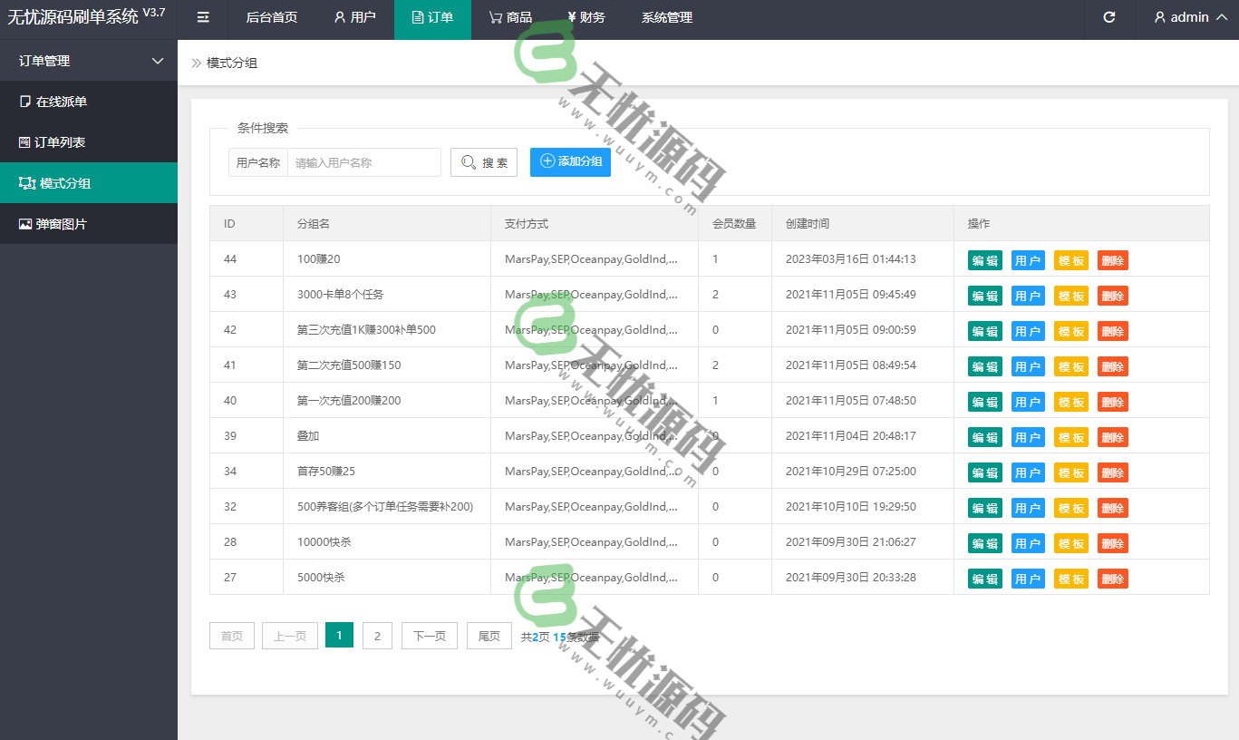This screenshot has width=1239, height=740.
Task: Click the magnifier icon on the search button
Action: (x=468, y=161)
